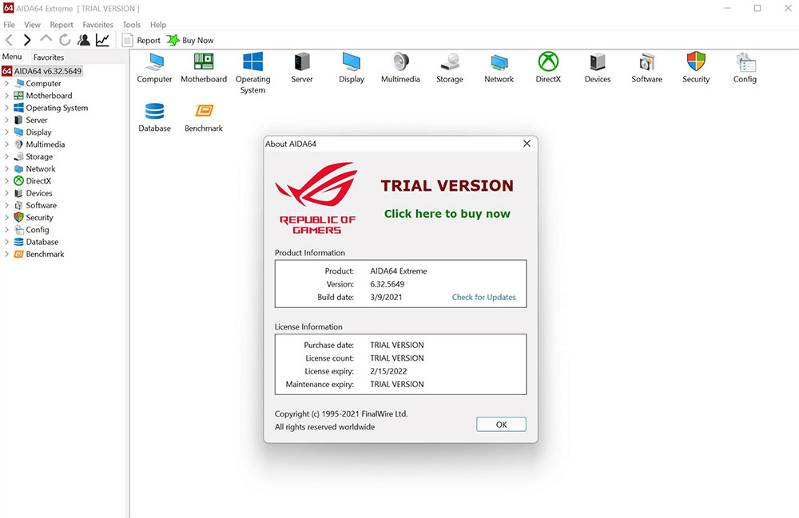Click the Database icon in main panel

click(154, 112)
